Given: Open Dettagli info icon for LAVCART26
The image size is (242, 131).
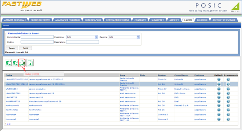Looking at the screenshot, I should click(219, 97).
